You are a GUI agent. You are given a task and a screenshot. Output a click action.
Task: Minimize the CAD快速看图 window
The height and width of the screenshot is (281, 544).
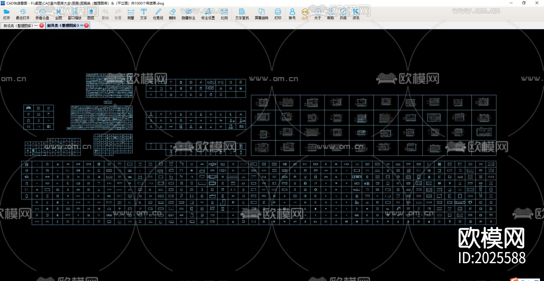point(511,3)
